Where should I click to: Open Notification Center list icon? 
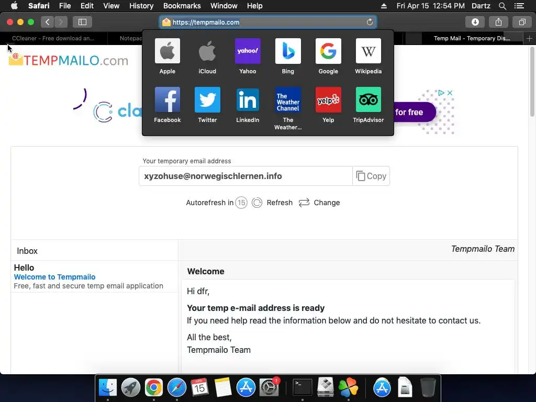tap(519, 6)
